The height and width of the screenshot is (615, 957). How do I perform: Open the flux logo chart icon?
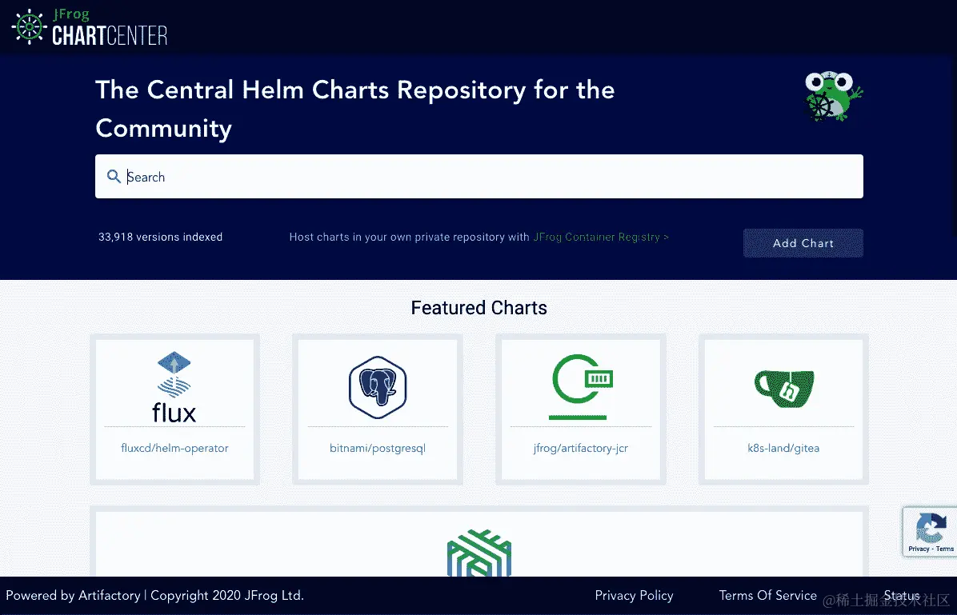pyautogui.click(x=174, y=387)
